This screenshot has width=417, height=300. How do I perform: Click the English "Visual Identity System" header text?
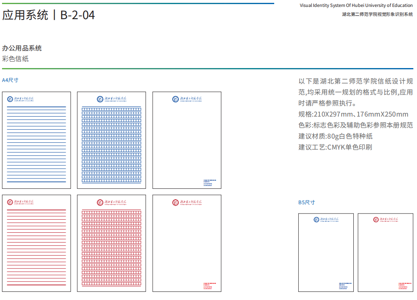(x=356, y=5)
